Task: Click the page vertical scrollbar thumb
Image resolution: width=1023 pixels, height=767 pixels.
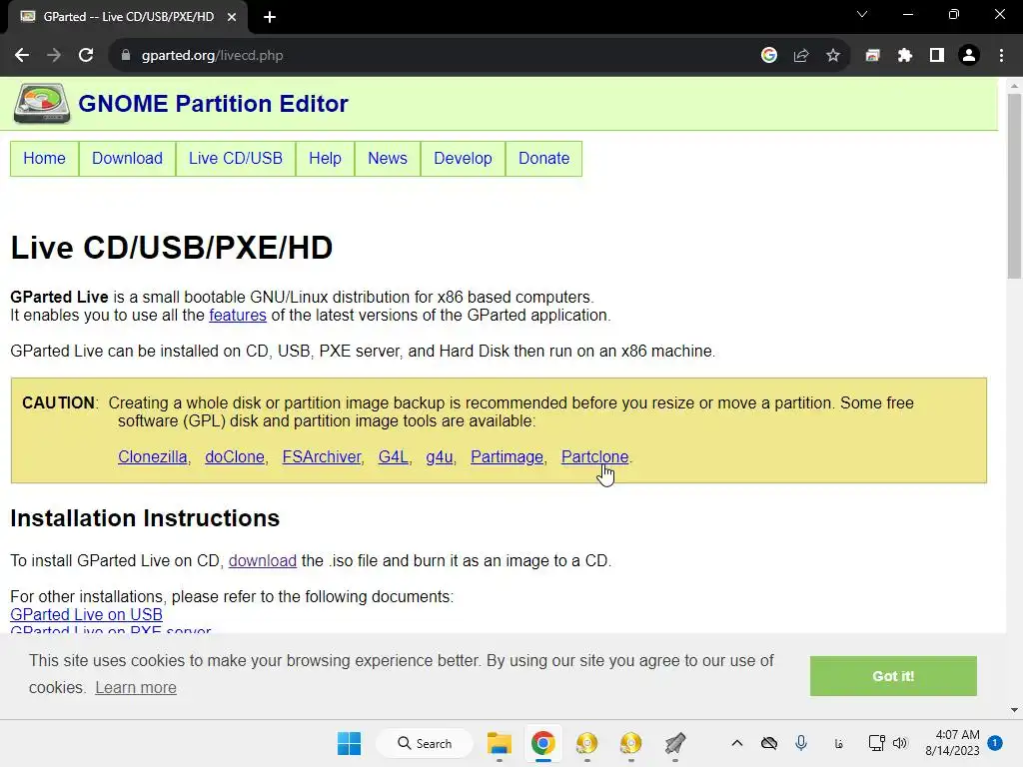Action: (1014, 186)
